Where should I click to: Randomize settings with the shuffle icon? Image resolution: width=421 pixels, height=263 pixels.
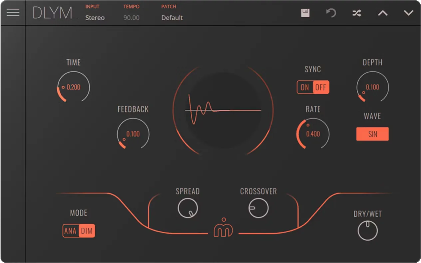point(357,13)
